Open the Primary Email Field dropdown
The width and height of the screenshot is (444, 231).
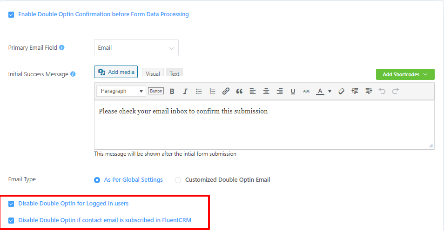coord(136,48)
